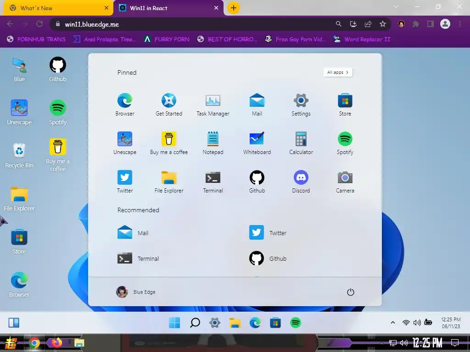Open recommended Twitter item
The height and width of the screenshot is (352, 470).
tap(268, 232)
